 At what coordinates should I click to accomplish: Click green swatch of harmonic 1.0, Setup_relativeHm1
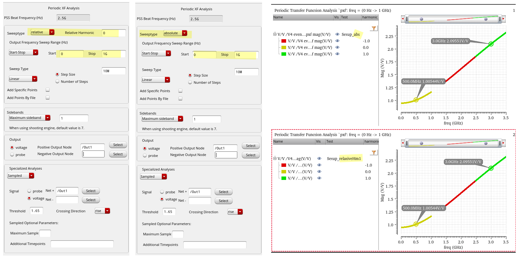pos(284,178)
